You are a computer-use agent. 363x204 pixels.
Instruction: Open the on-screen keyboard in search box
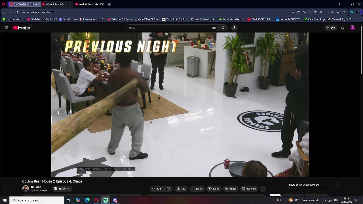coord(214,28)
